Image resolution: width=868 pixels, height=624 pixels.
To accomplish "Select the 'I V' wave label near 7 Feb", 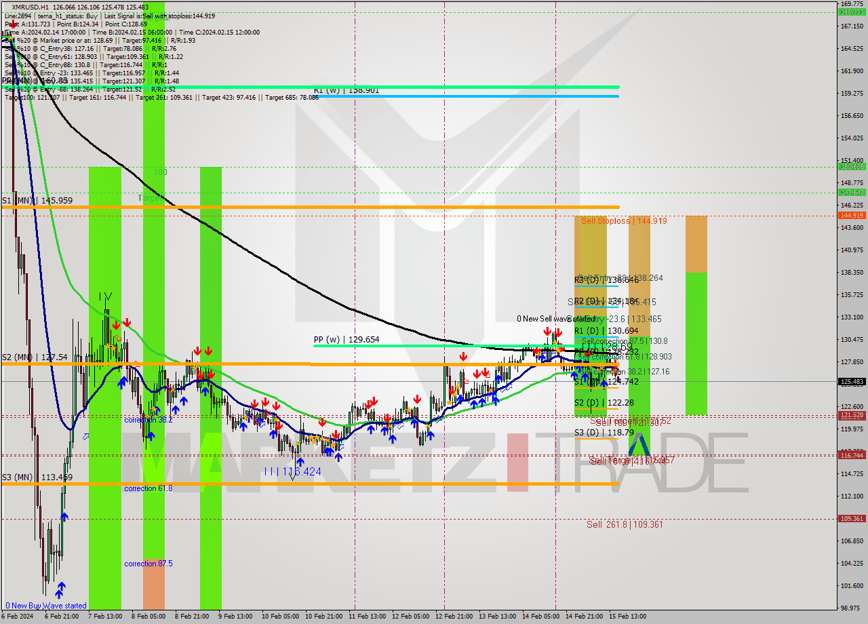I will pos(105,296).
